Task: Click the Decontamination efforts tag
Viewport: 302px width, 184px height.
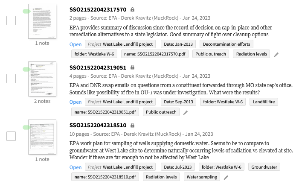Action: click(x=226, y=44)
